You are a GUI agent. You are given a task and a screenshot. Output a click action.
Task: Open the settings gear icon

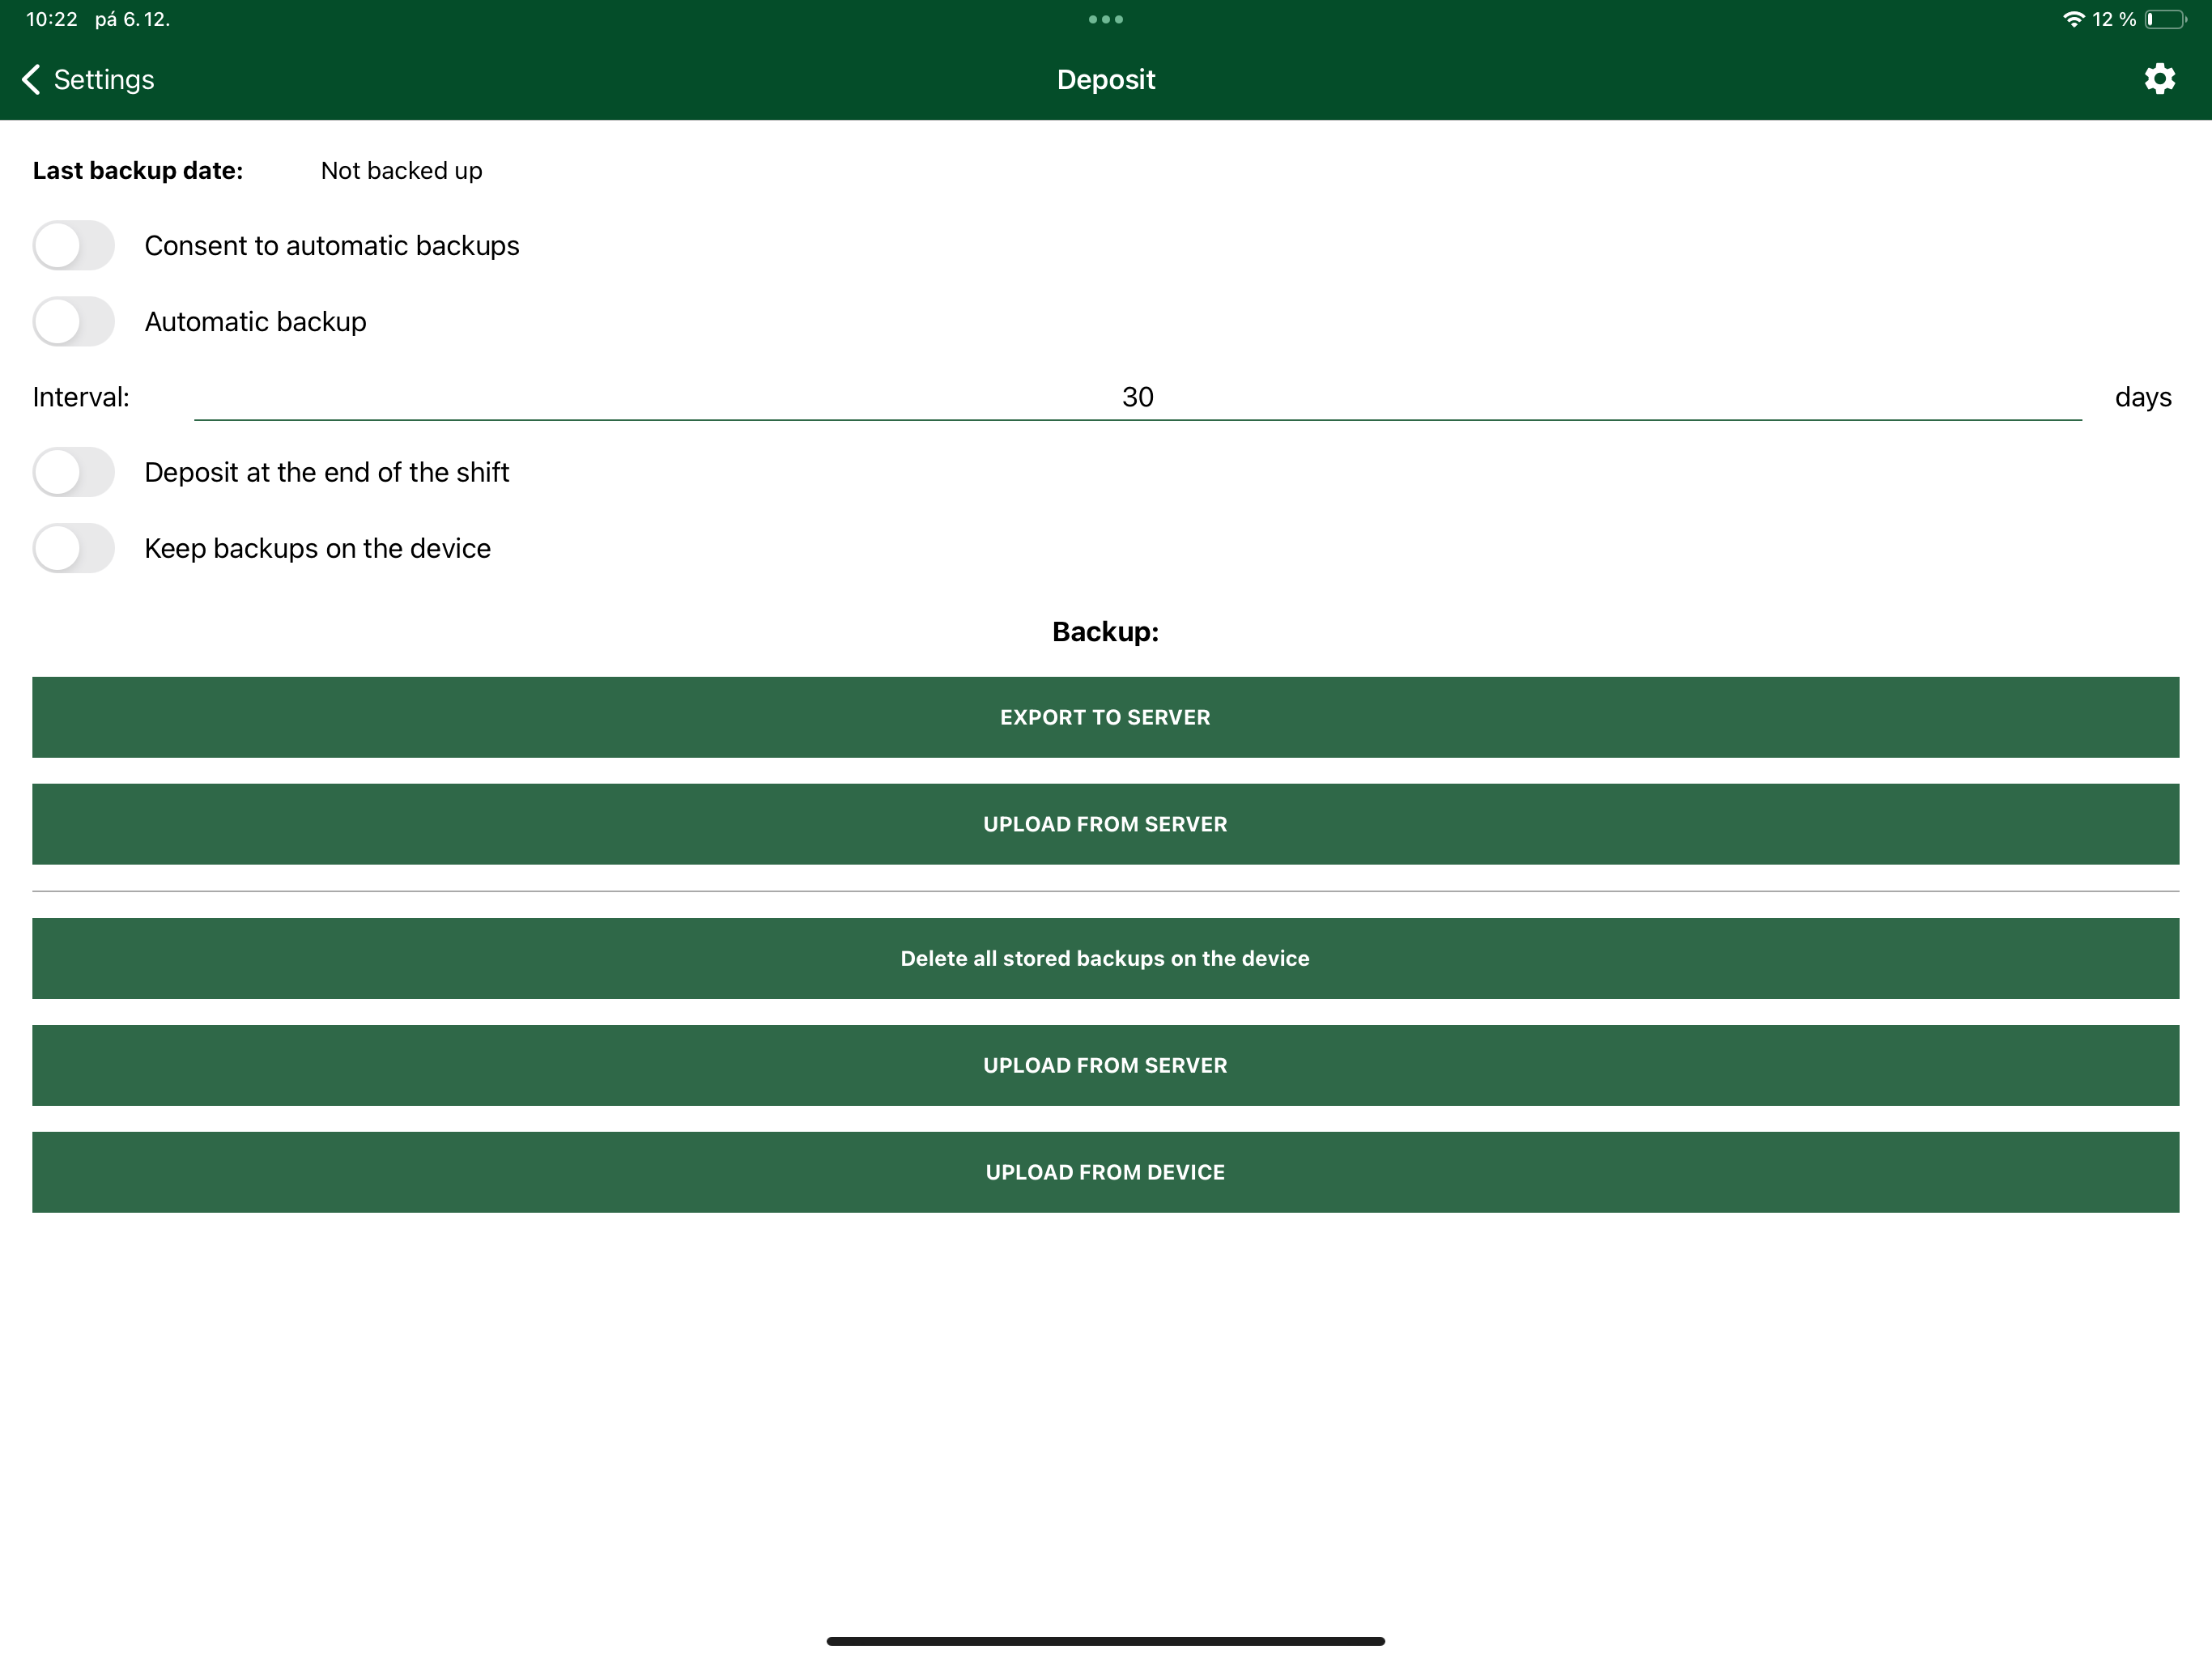click(2159, 78)
